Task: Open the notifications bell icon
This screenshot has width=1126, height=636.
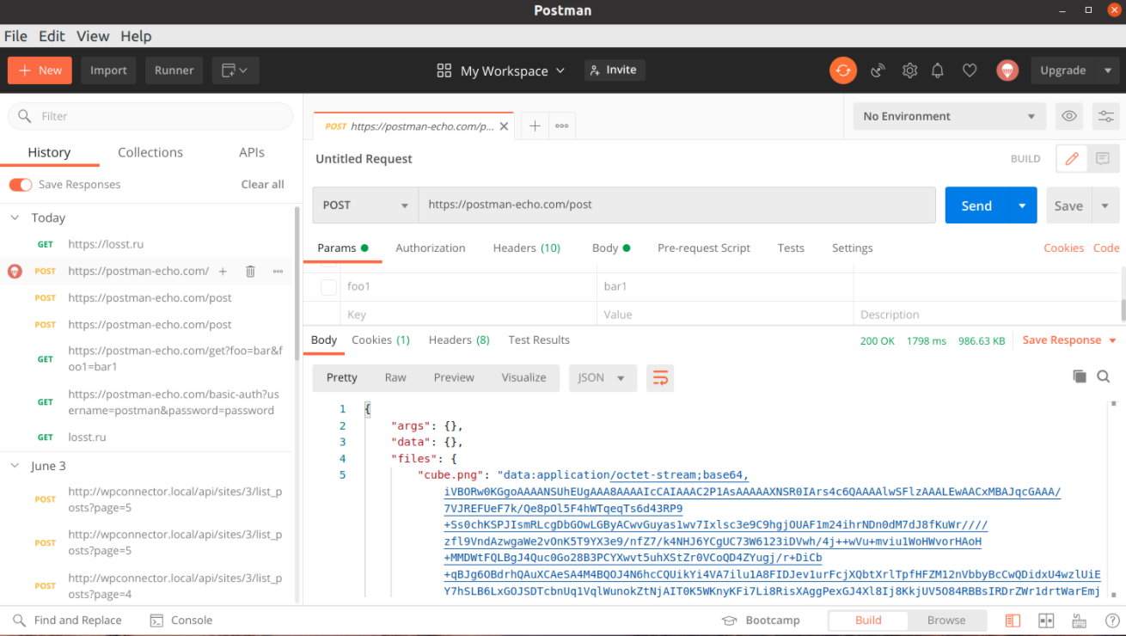Action: pyautogui.click(x=938, y=70)
